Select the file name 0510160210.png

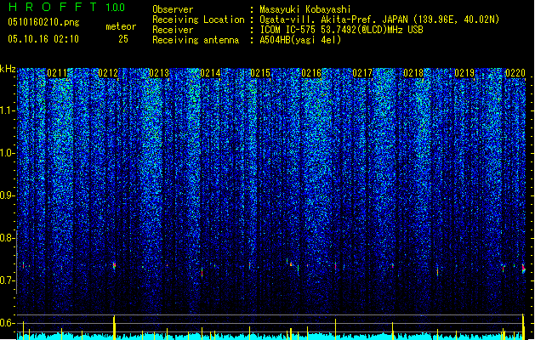[43, 23]
